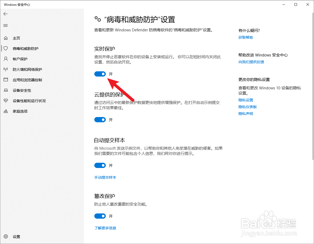This screenshot has width=314, height=244.
Task: Click the 向我们提供反馈 link
Action: coord(251,62)
